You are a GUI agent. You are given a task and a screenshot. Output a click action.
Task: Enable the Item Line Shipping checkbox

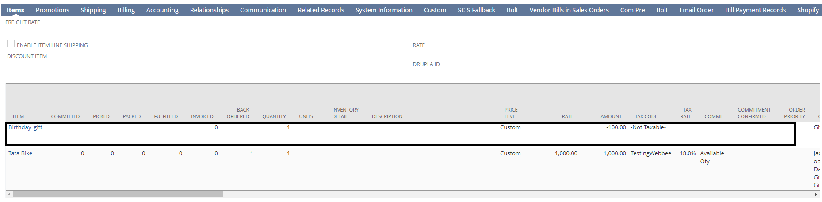[11, 44]
